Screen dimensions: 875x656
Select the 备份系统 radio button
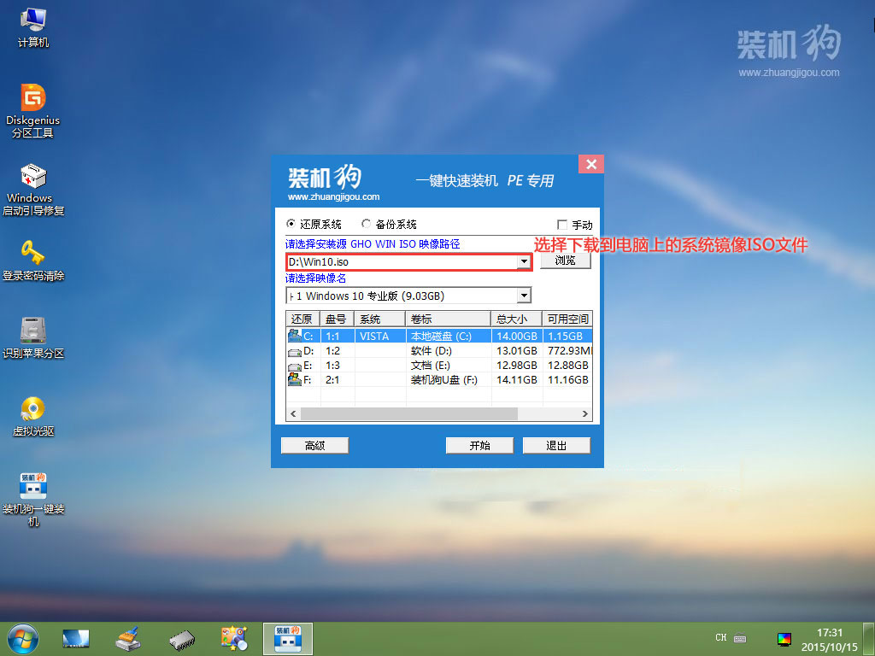tap(366, 224)
